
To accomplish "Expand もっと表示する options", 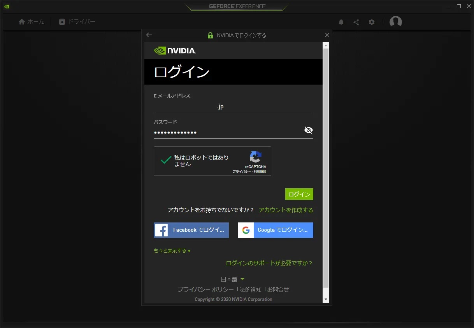I will click(172, 251).
